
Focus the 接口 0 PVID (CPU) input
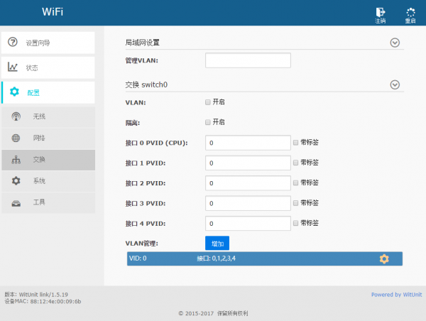click(248, 143)
